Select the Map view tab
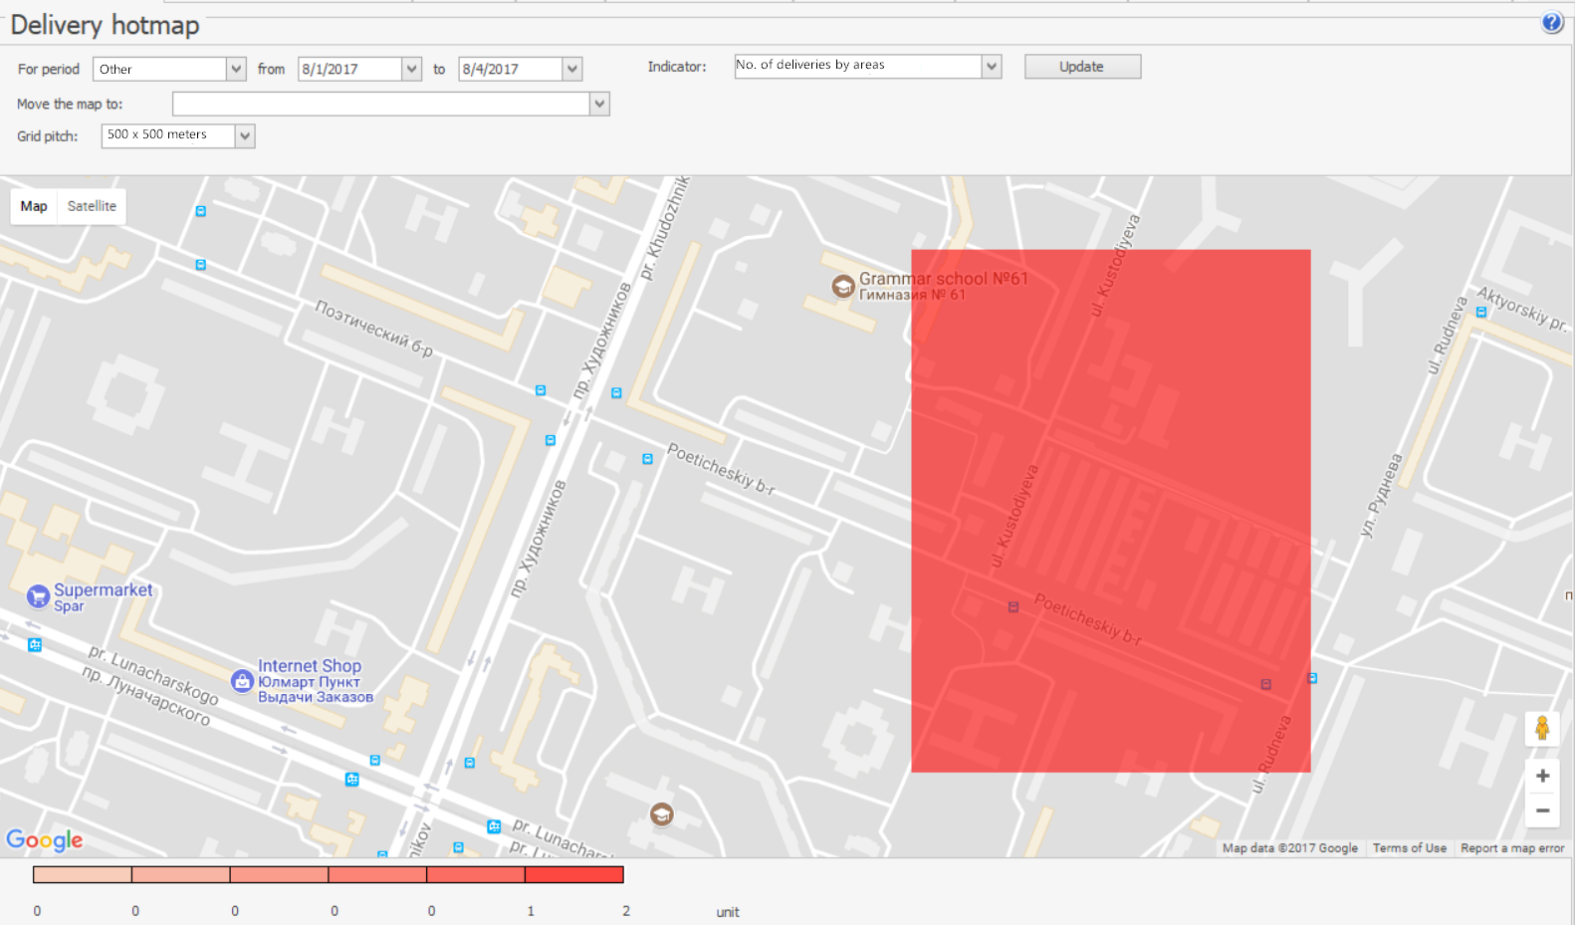Viewport: 1575px width, 925px height. [34, 206]
